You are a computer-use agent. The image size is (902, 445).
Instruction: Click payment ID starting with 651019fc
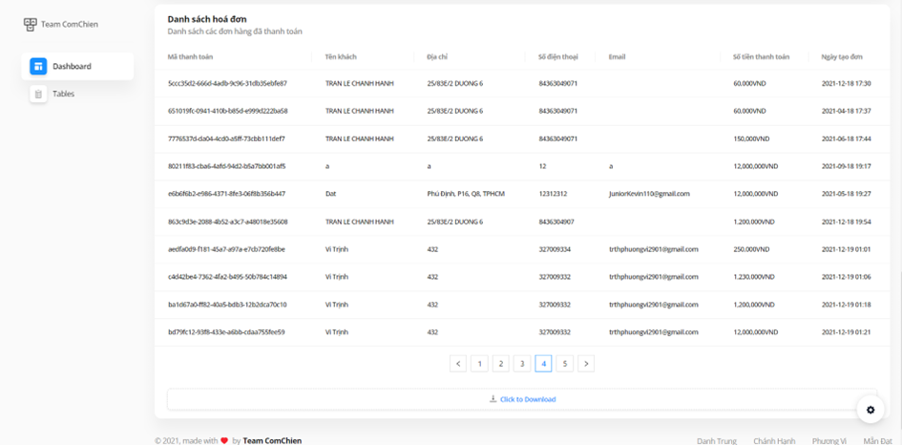(228, 111)
